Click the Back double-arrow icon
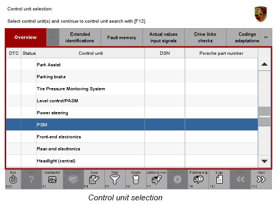Viewport: 277px width, 205px height. 240,179
